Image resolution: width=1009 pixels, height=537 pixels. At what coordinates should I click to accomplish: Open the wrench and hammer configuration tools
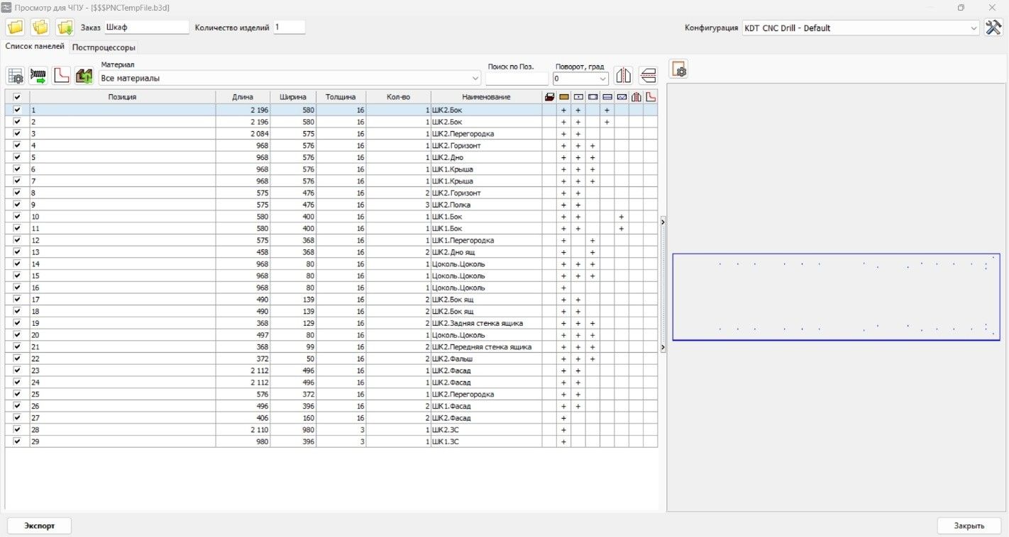click(993, 28)
